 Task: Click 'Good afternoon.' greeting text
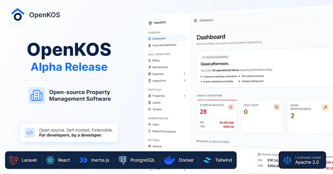(215, 64)
